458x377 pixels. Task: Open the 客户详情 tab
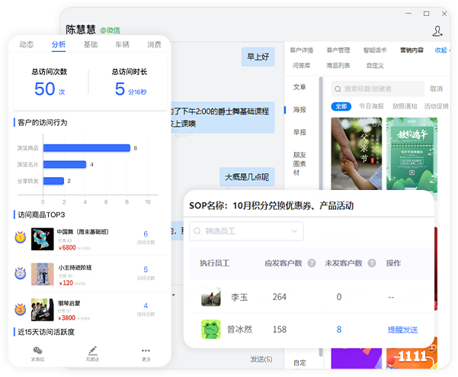[x=302, y=50]
